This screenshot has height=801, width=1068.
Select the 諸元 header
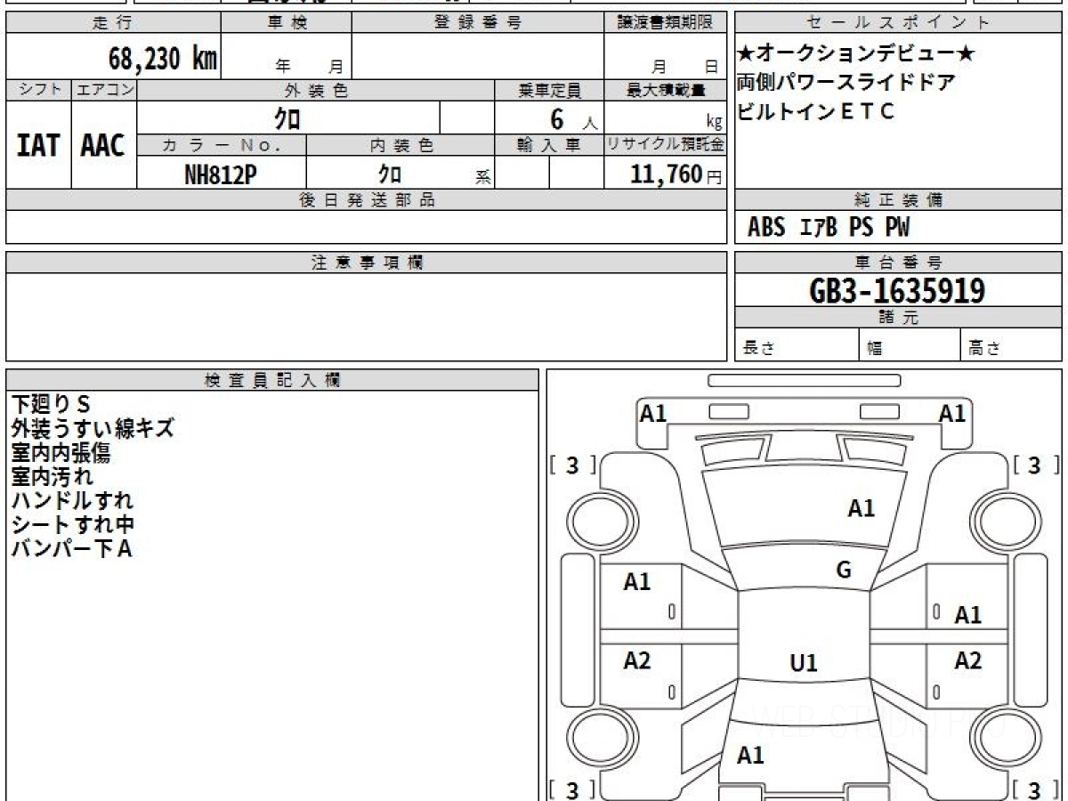[x=899, y=318]
